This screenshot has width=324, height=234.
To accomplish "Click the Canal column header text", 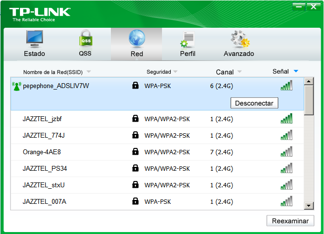I will pyautogui.click(x=225, y=72).
